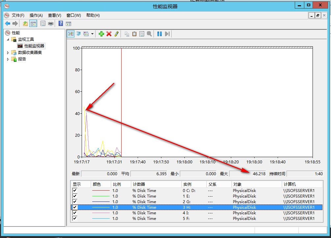Freeze display with the pause icon
This screenshot has width=331, height=238.
click(x=160, y=34)
